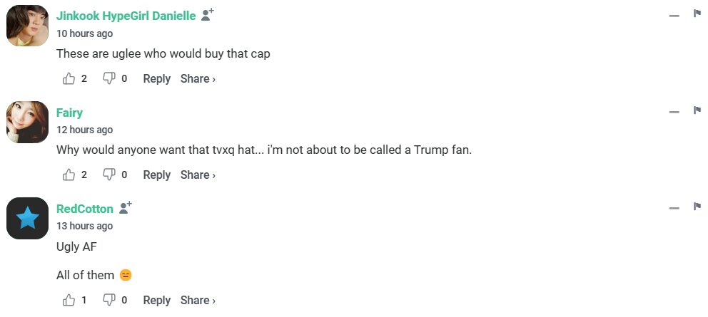Collapse Jinkook HypeGirl Danielle's comment thread
The image size is (708, 317).
[x=674, y=16]
